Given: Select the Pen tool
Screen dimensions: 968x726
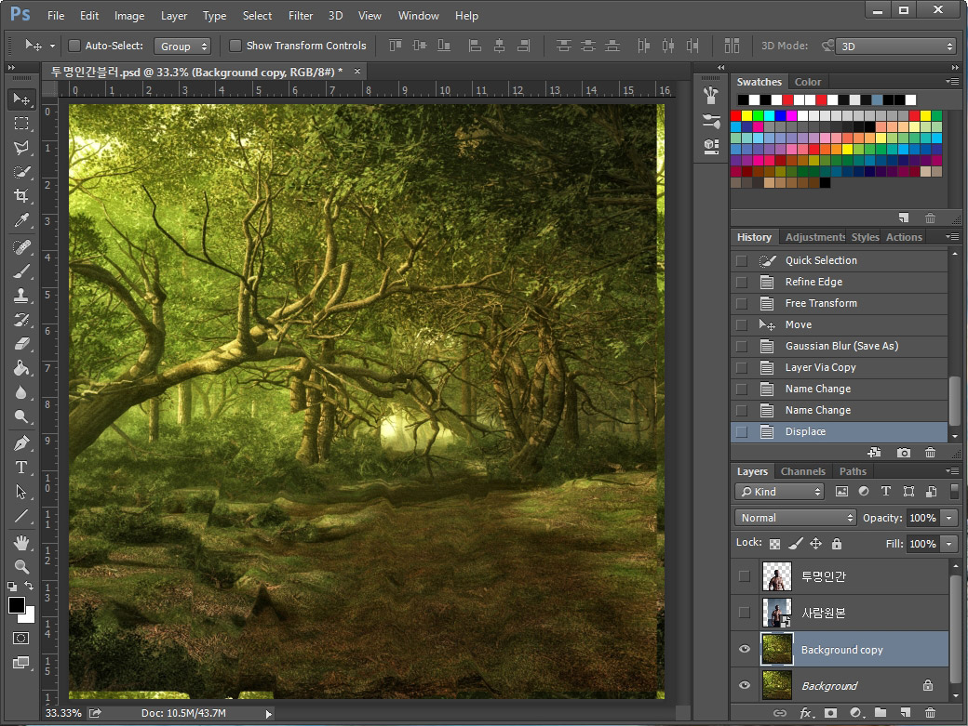Looking at the screenshot, I should click(x=20, y=442).
